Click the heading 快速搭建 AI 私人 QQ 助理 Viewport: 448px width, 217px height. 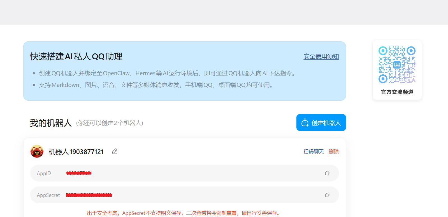76,56
